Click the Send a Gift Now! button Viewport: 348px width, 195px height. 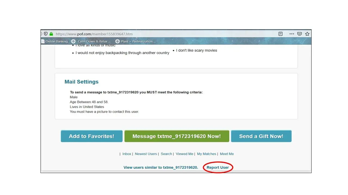(x=261, y=136)
